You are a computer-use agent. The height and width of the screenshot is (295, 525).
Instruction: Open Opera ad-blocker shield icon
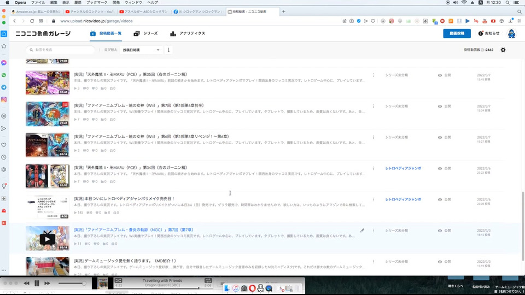359,21
